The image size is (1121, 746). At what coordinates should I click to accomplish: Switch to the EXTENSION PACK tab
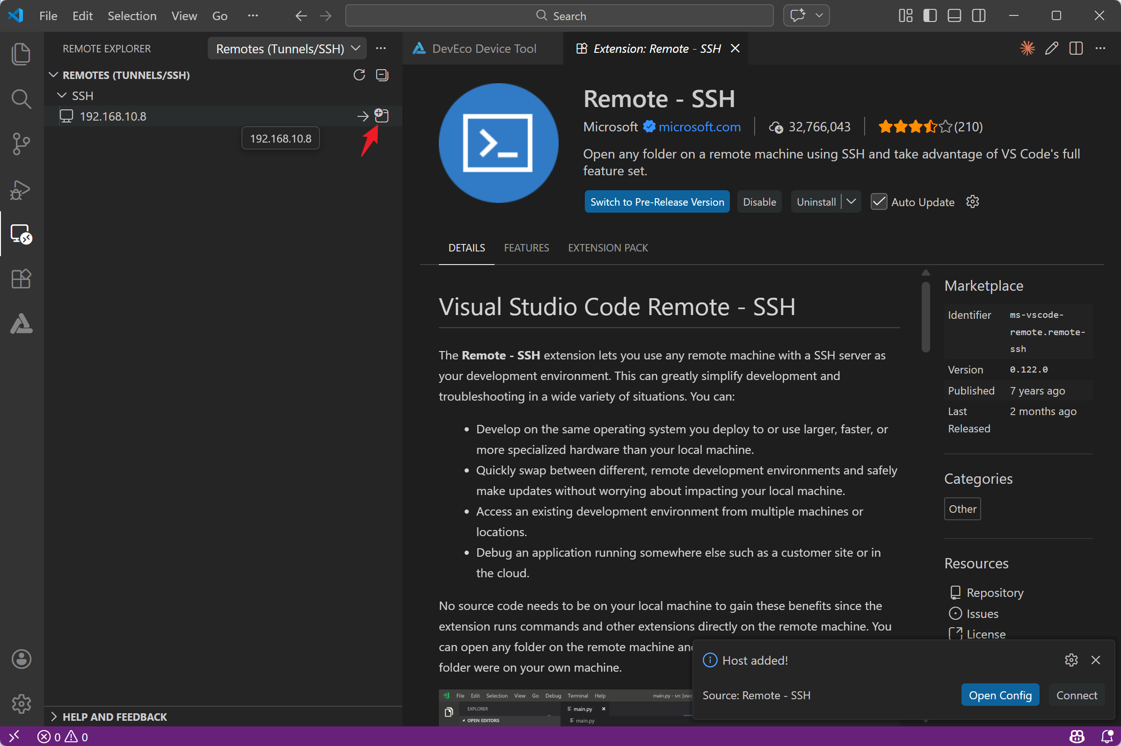point(608,248)
